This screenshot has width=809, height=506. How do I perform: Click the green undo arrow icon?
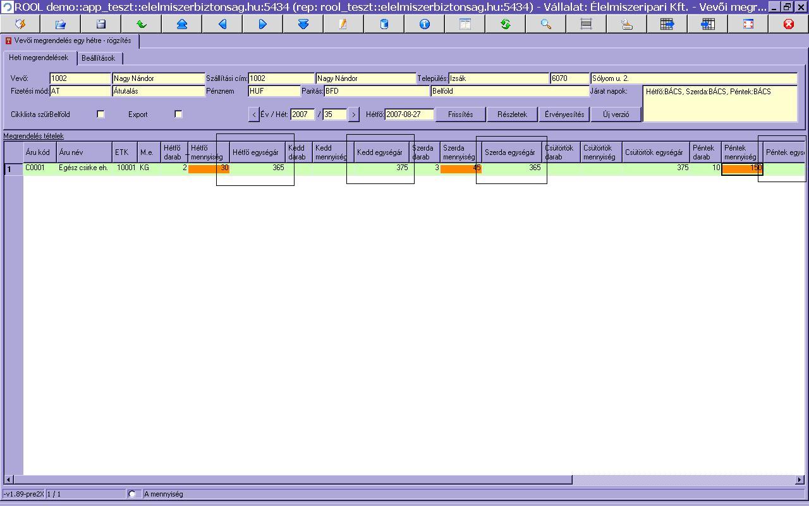(x=142, y=24)
